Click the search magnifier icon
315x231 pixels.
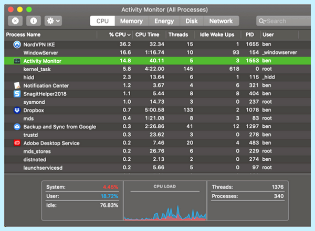coord(261,21)
